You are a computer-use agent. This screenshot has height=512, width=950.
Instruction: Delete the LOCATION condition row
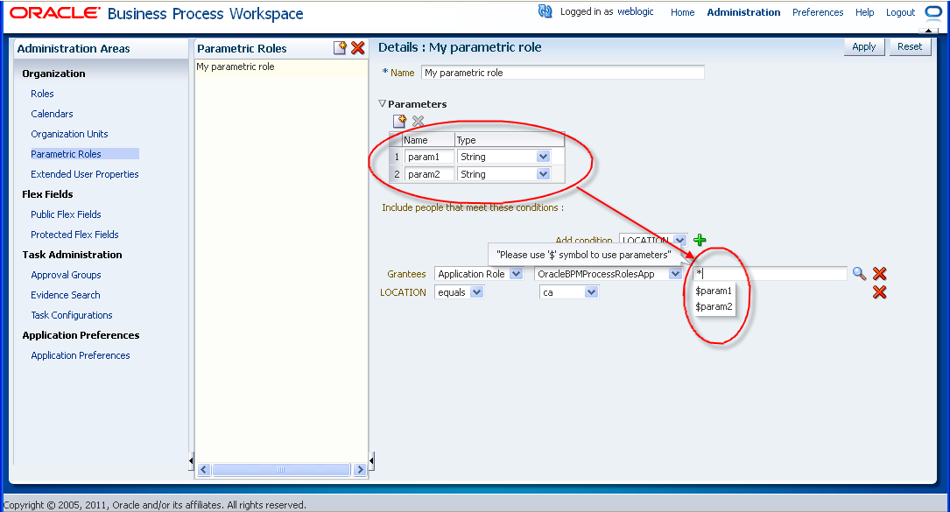[880, 292]
